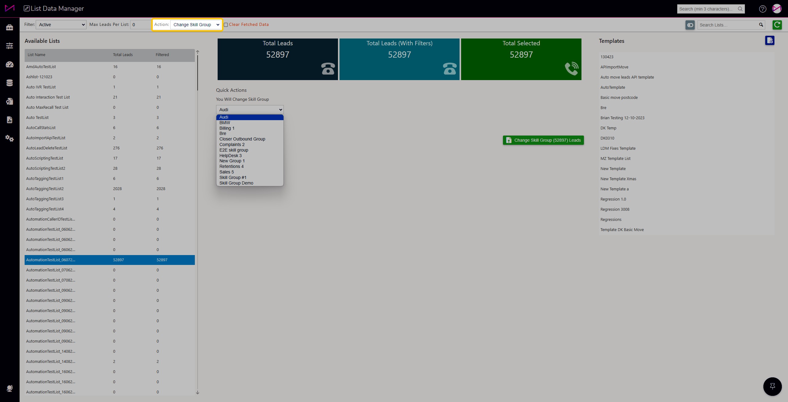Viewport: 788px width, 402px height.
Task: Select Retentions 4 in the skill group list
Action: tap(250, 166)
